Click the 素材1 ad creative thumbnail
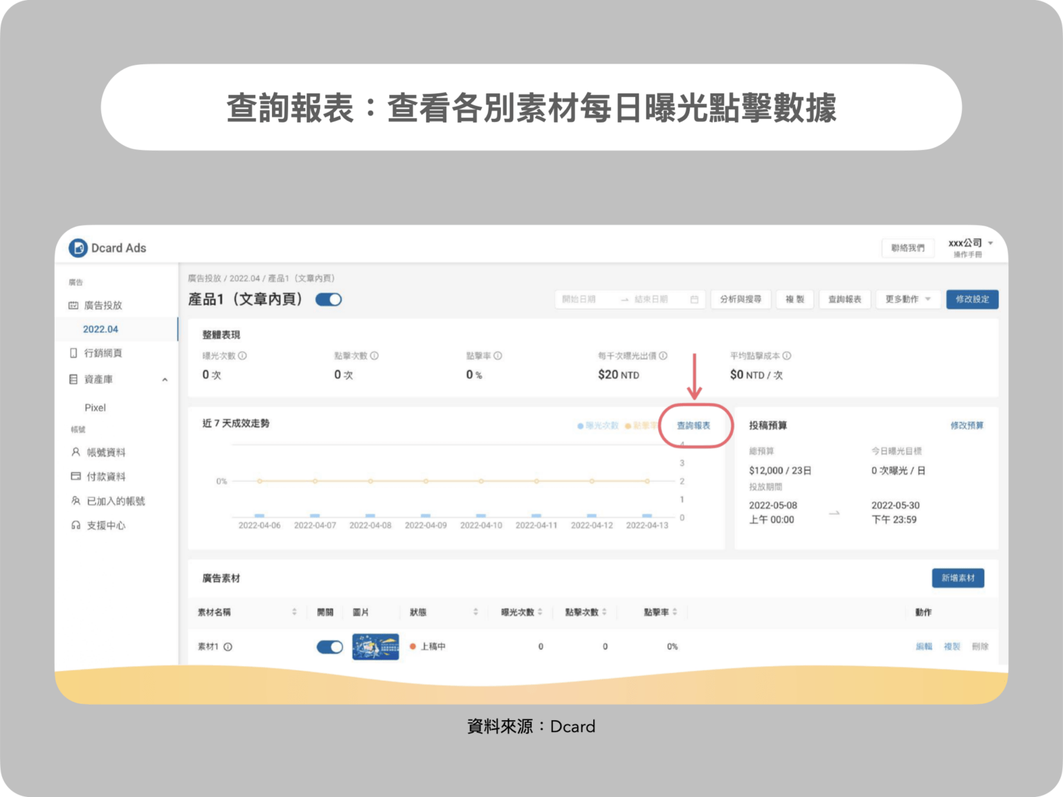The width and height of the screenshot is (1063, 797). click(375, 646)
